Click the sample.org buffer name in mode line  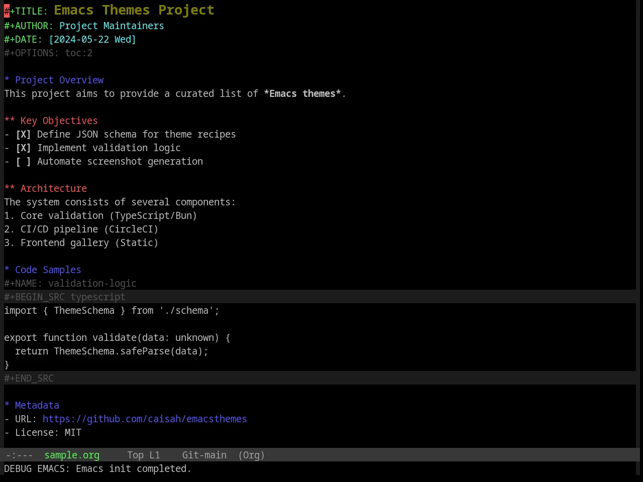(72, 455)
